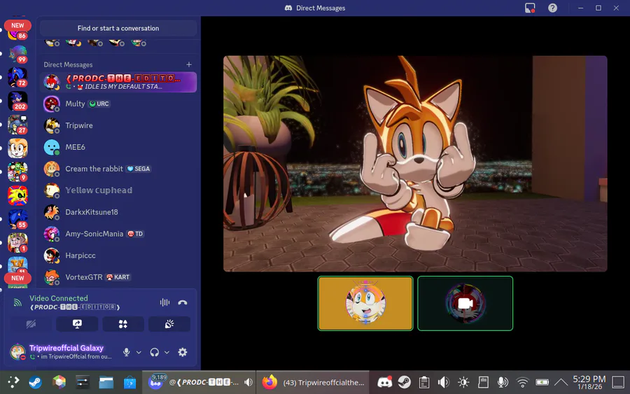Open Wi-Fi networks tray icon

[522, 382]
